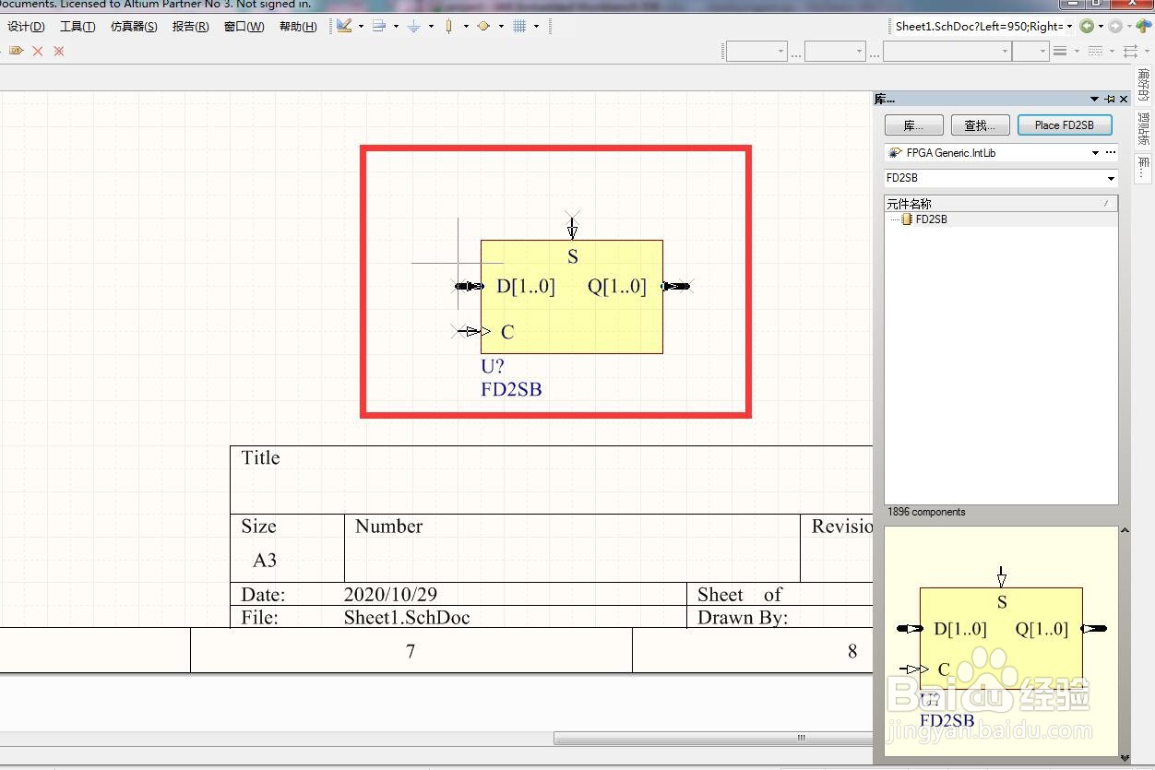The image size is (1155, 770).
Task: Close the 库 libraries panel
Action: 1124,99
